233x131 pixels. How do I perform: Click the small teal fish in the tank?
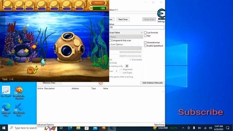pos(43,62)
